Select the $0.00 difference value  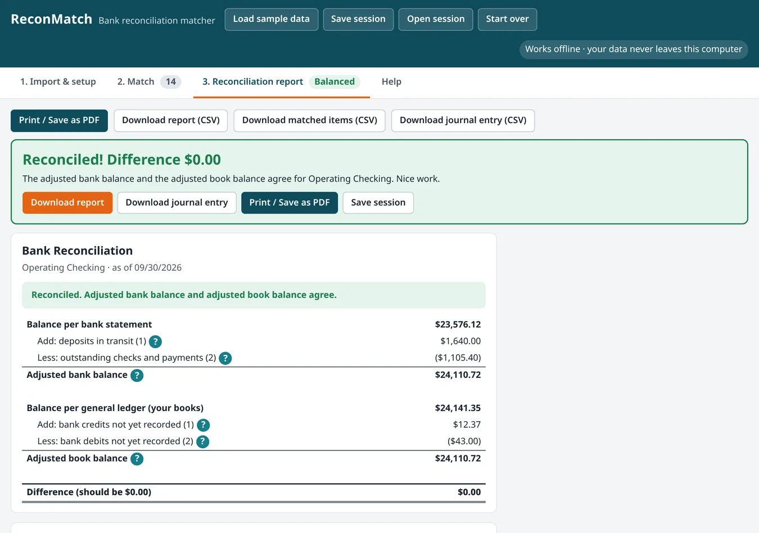[x=469, y=493]
